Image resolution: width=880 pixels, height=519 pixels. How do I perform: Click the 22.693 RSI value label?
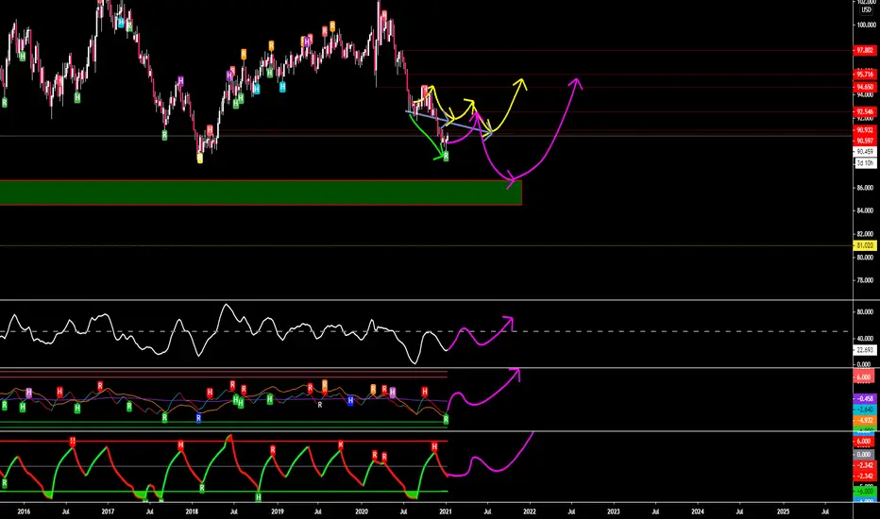(865, 350)
